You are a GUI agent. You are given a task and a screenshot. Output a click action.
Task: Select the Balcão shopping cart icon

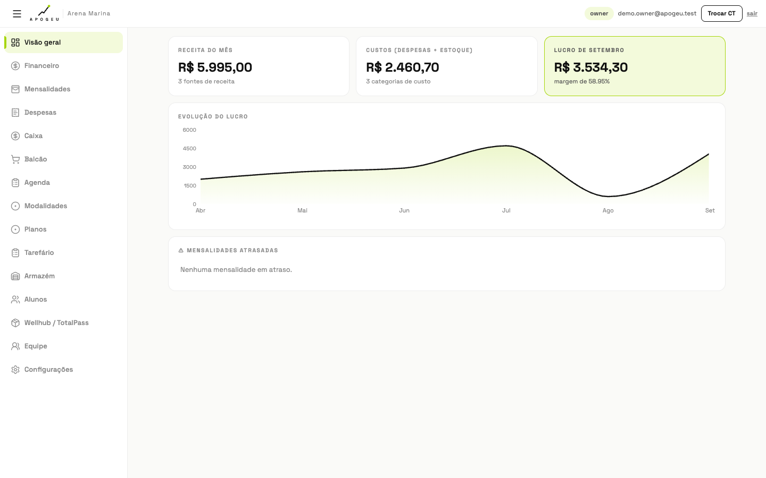point(15,159)
